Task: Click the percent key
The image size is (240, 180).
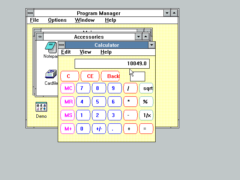Action: click(146, 102)
